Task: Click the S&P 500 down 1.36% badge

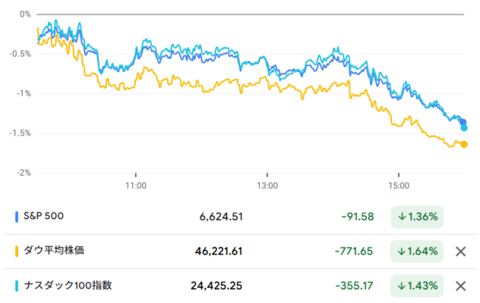Action: (417, 217)
